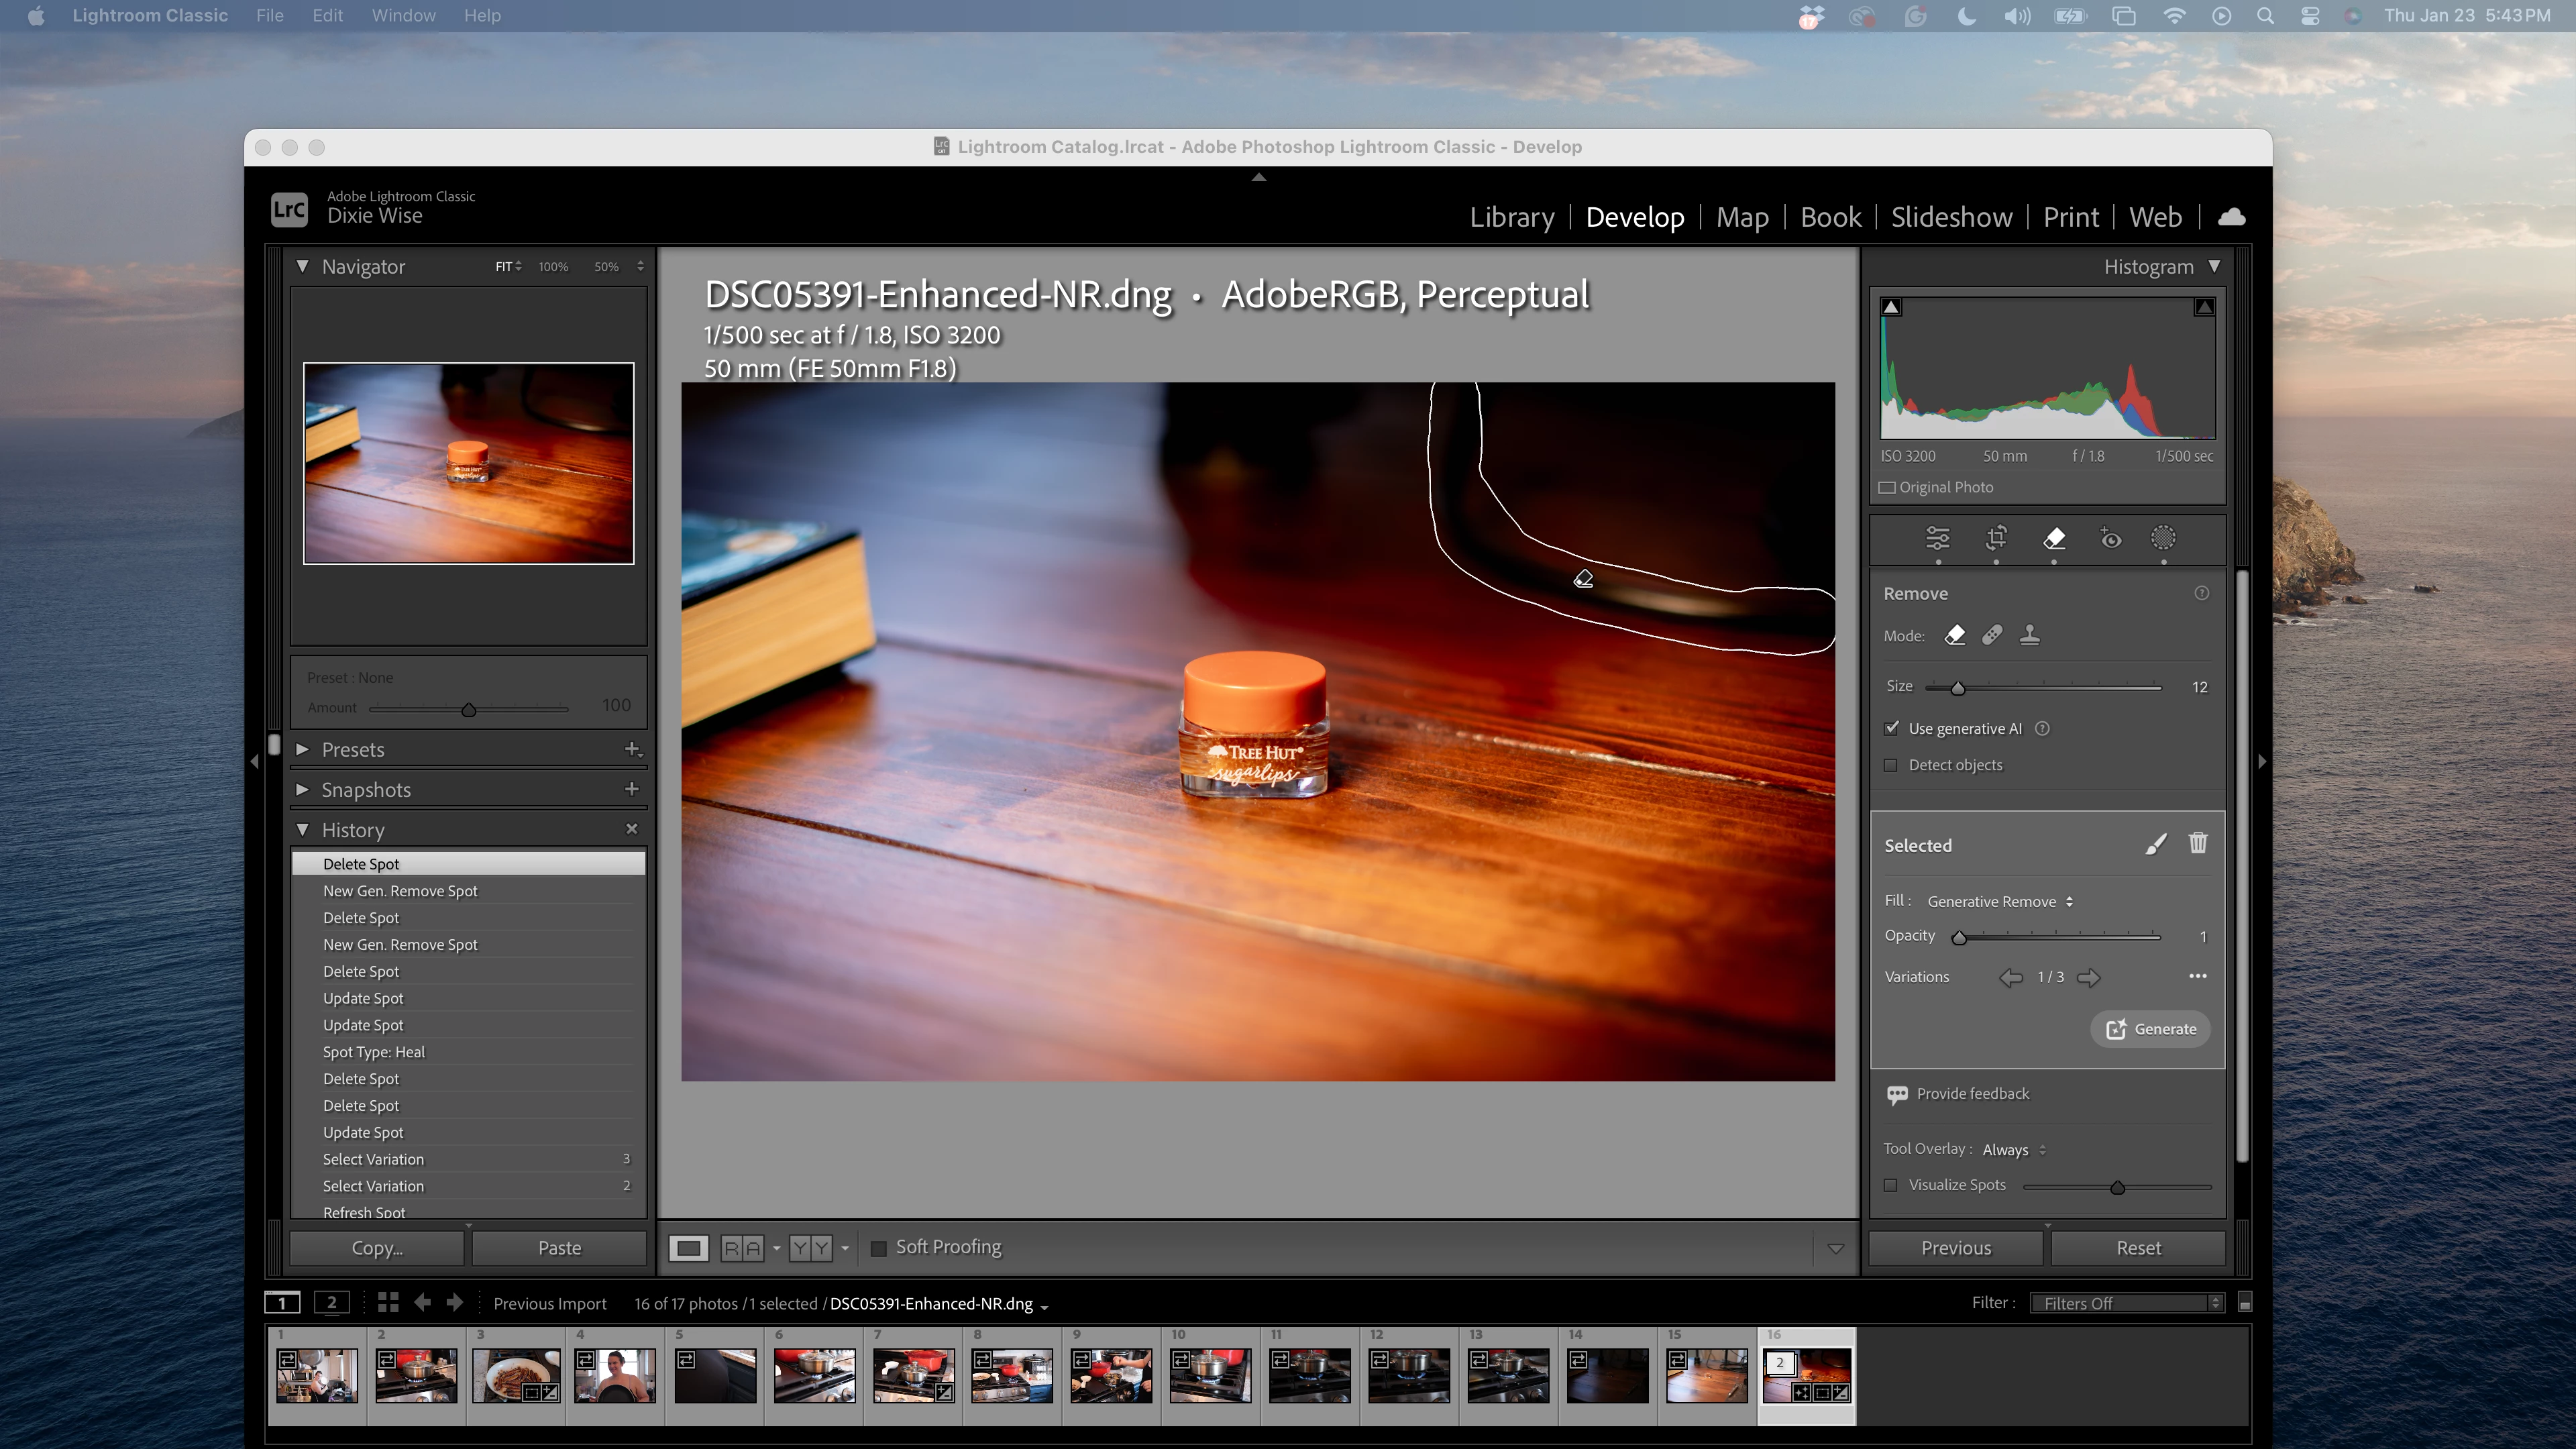The width and height of the screenshot is (2576, 1449).
Task: Open the Window menu in the menu bar
Action: (403, 15)
